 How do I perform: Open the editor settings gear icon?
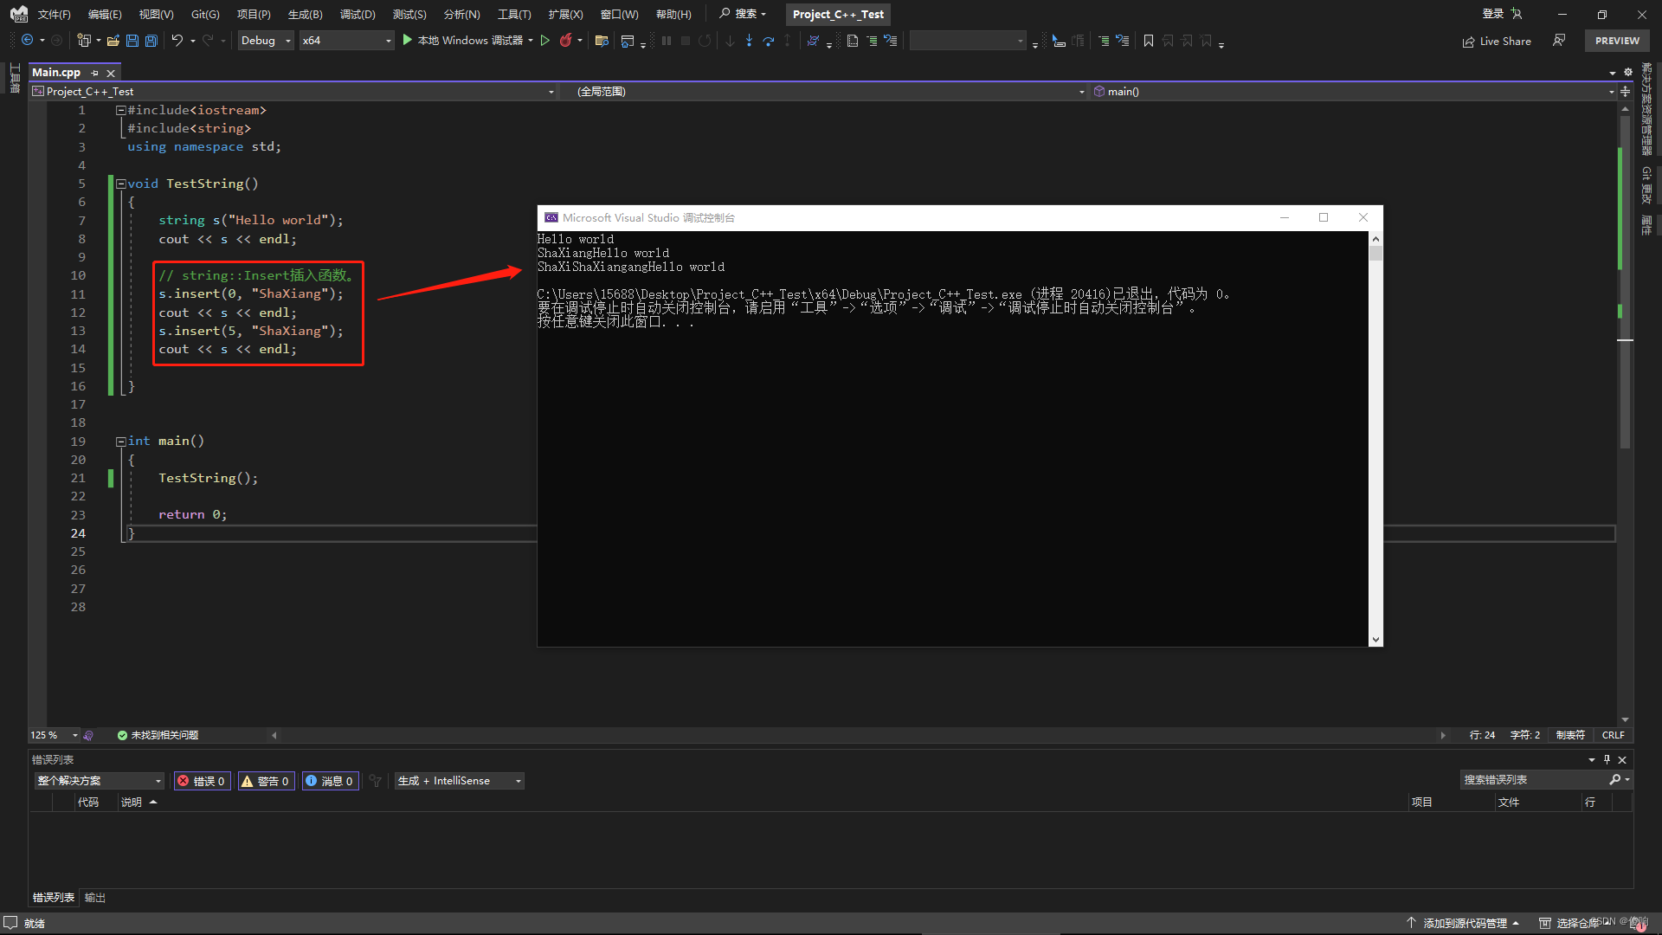[1627, 73]
